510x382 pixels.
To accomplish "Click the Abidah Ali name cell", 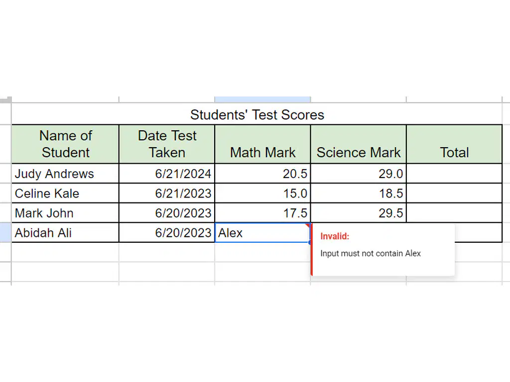I will coord(65,233).
